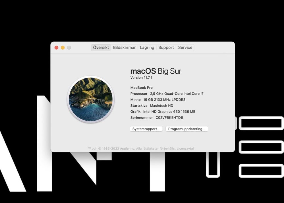Click the Processor label

click(x=139, y=94)
